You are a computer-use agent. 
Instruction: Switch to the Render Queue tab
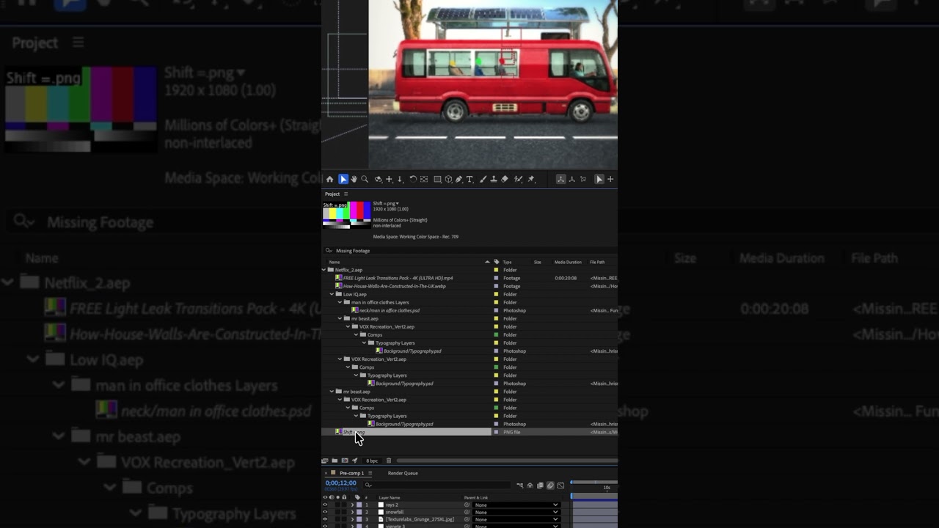(403, 473)
